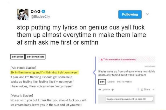Click the Edit Song Facts button
Screen dimensions: 166x110
pyautogui.click(x=36, y=56)
